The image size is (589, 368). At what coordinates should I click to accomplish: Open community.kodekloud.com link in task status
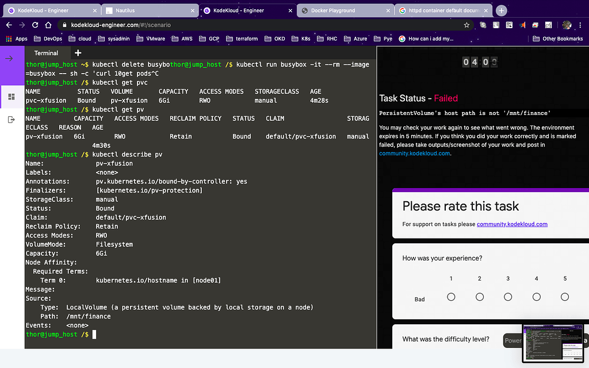(414, 154)
